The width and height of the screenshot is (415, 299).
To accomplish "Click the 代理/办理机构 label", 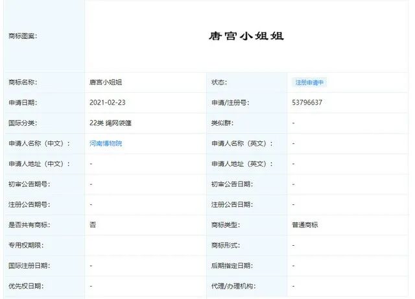I will 233,286.
